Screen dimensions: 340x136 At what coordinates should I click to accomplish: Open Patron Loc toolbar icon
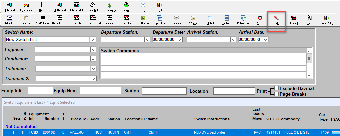(243, 20)
